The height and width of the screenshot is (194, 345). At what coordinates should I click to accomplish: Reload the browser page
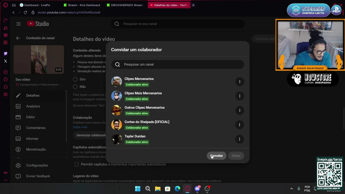click(x=25, y=12)
